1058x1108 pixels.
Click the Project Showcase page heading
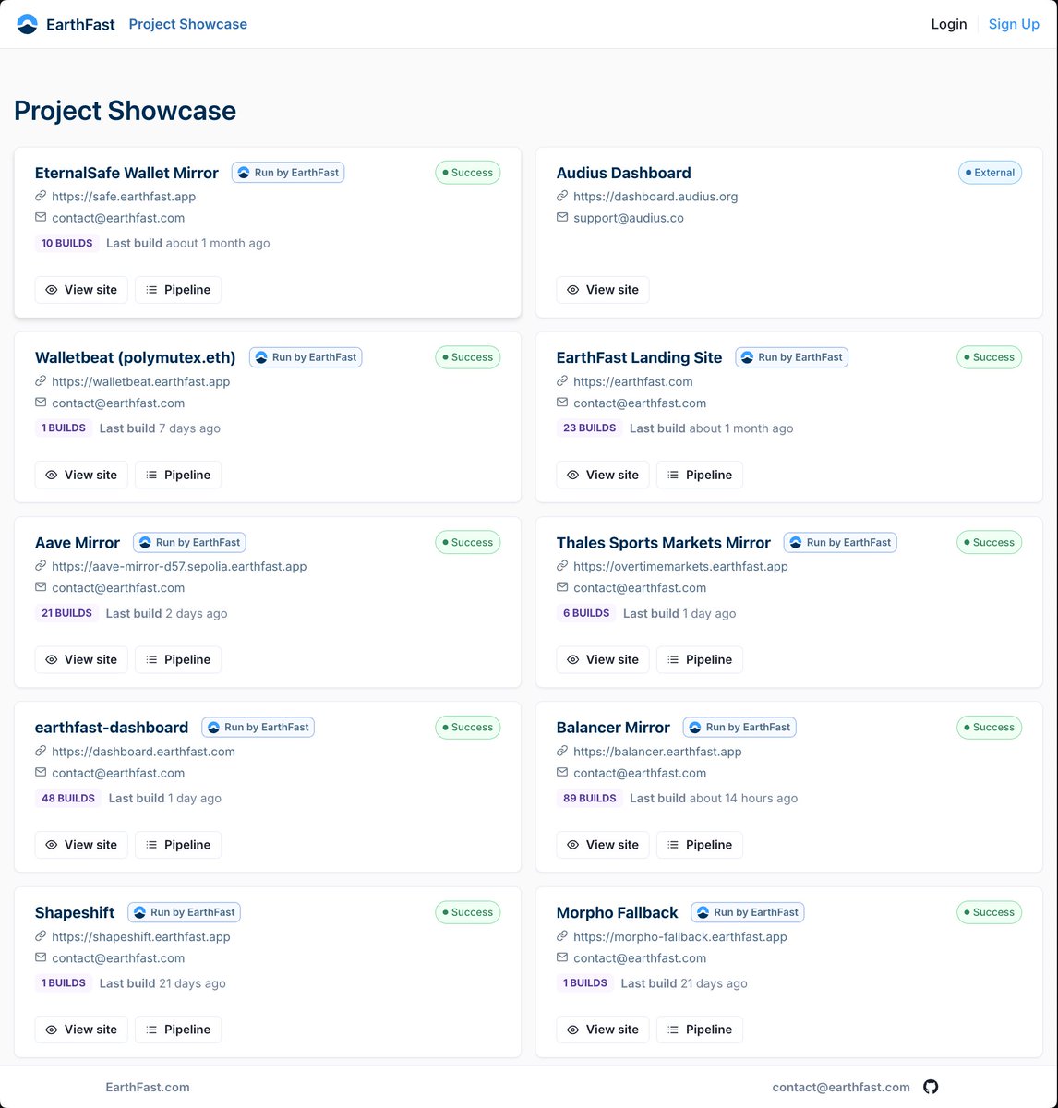coord(125,111)
